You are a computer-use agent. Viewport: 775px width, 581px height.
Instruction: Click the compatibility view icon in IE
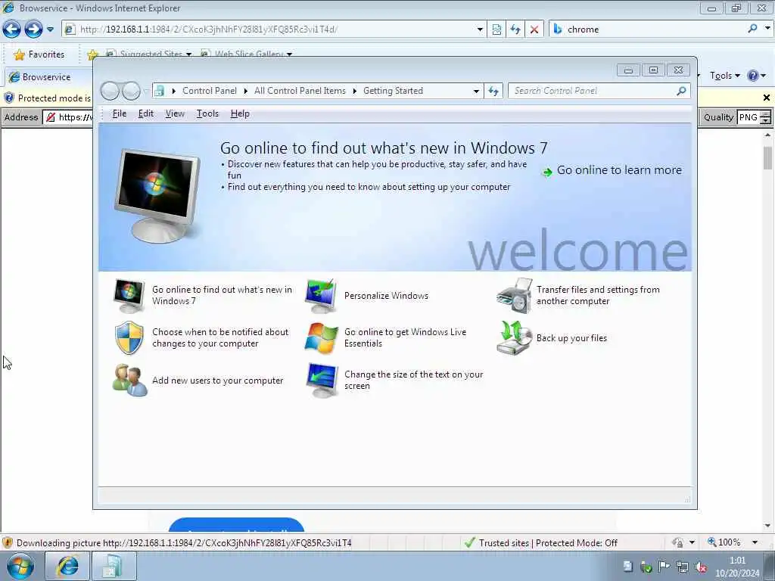[496, 30]
